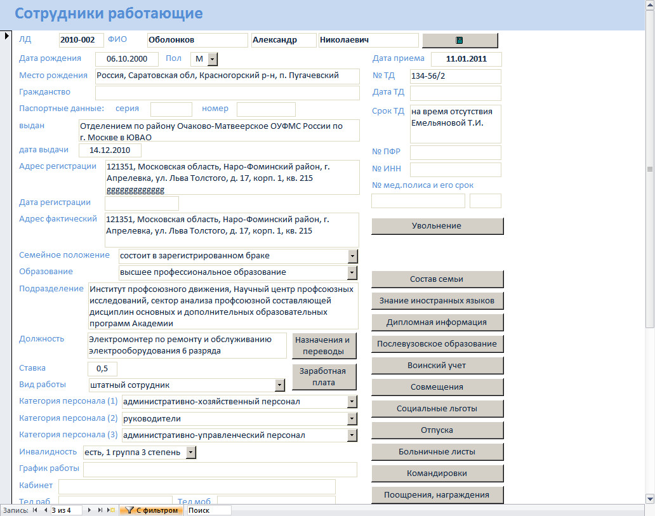
Task: Open Состав семьи
Action: pyautogui.click(x=437, y=279)
